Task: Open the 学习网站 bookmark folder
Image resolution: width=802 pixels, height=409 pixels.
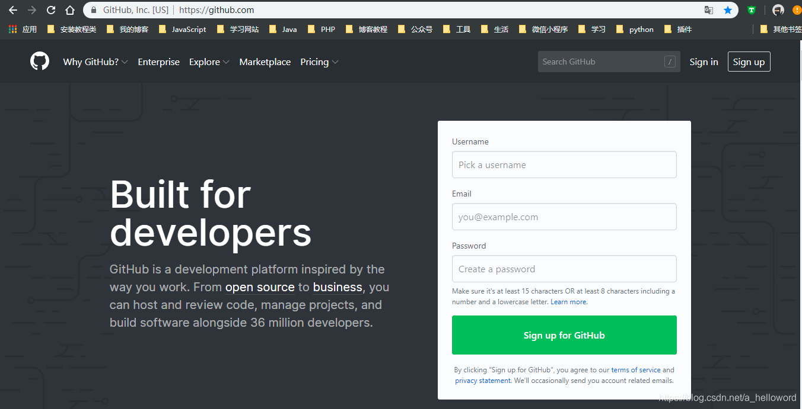Action: point(238,29)
